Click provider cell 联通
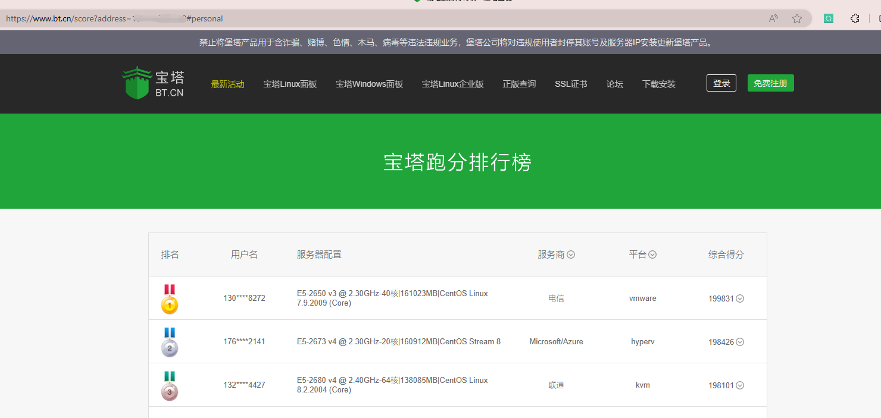 coord(556,385)
